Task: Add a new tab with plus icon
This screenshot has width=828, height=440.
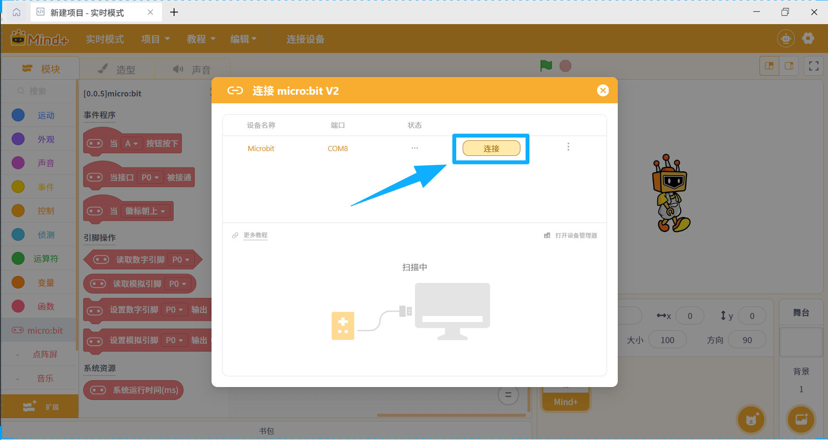Action: point(174,12)
